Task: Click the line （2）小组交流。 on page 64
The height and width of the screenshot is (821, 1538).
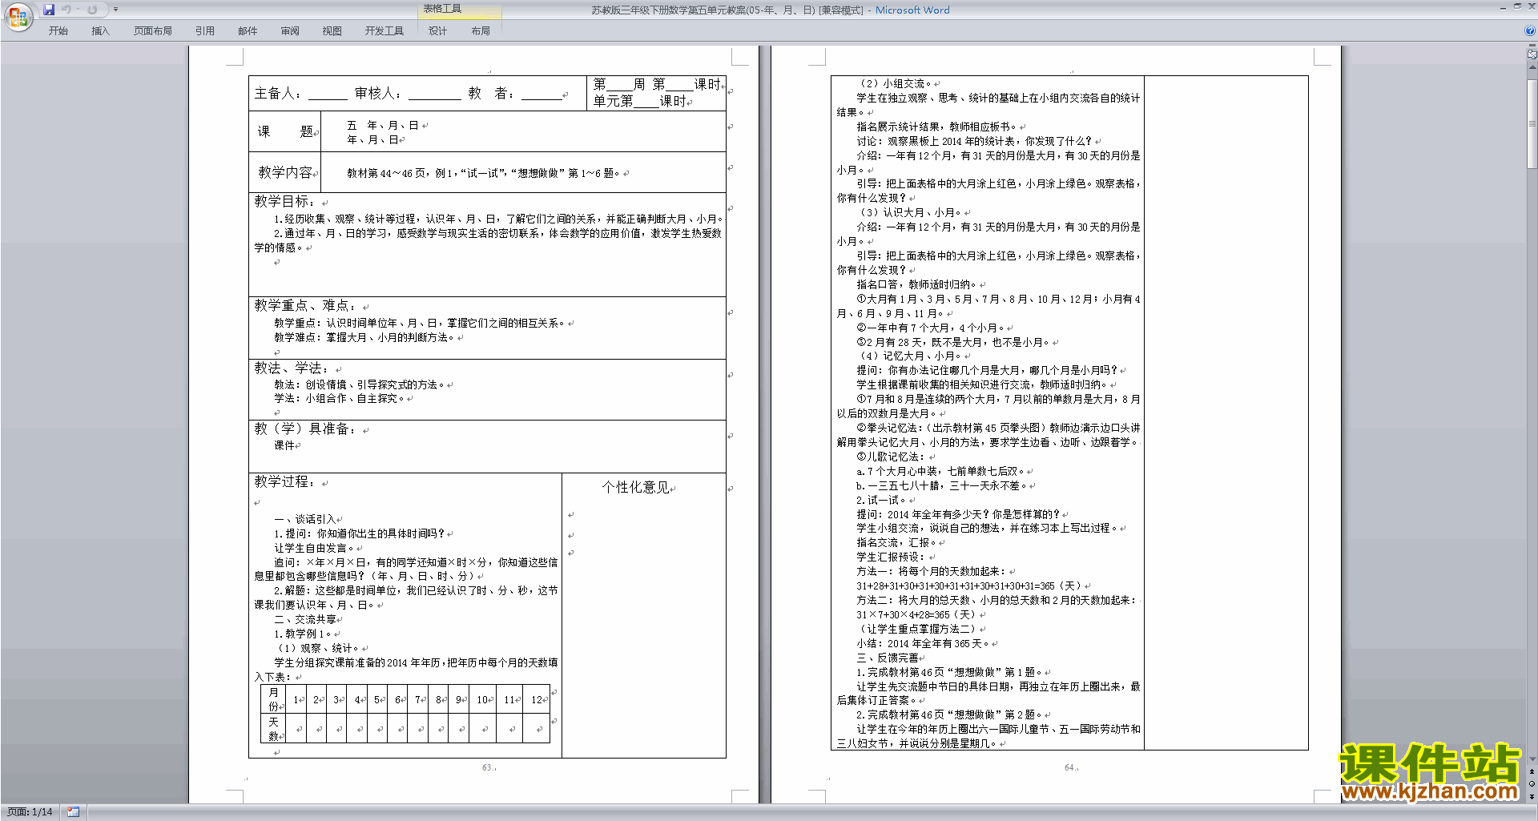Action: (x=895, y=83)
